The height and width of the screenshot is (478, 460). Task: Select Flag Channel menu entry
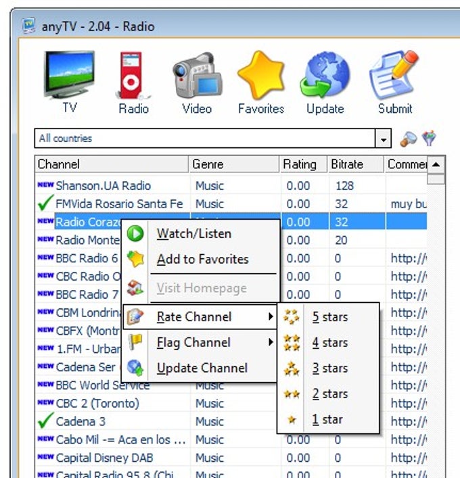point(200,342)
